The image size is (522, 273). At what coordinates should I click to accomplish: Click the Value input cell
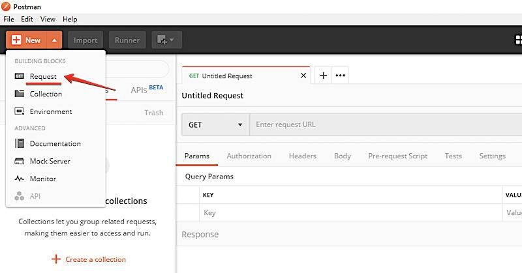pos(513,213)
